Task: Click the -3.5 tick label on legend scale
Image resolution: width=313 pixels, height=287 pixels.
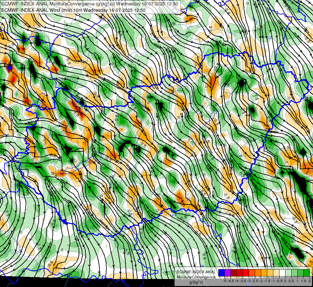Action: [243, 281]
